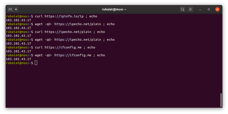Viewport: 228px width, 114px height.
Task: Click the curl https://ipecho.net/plain command
Action: [x=70, y=32]
